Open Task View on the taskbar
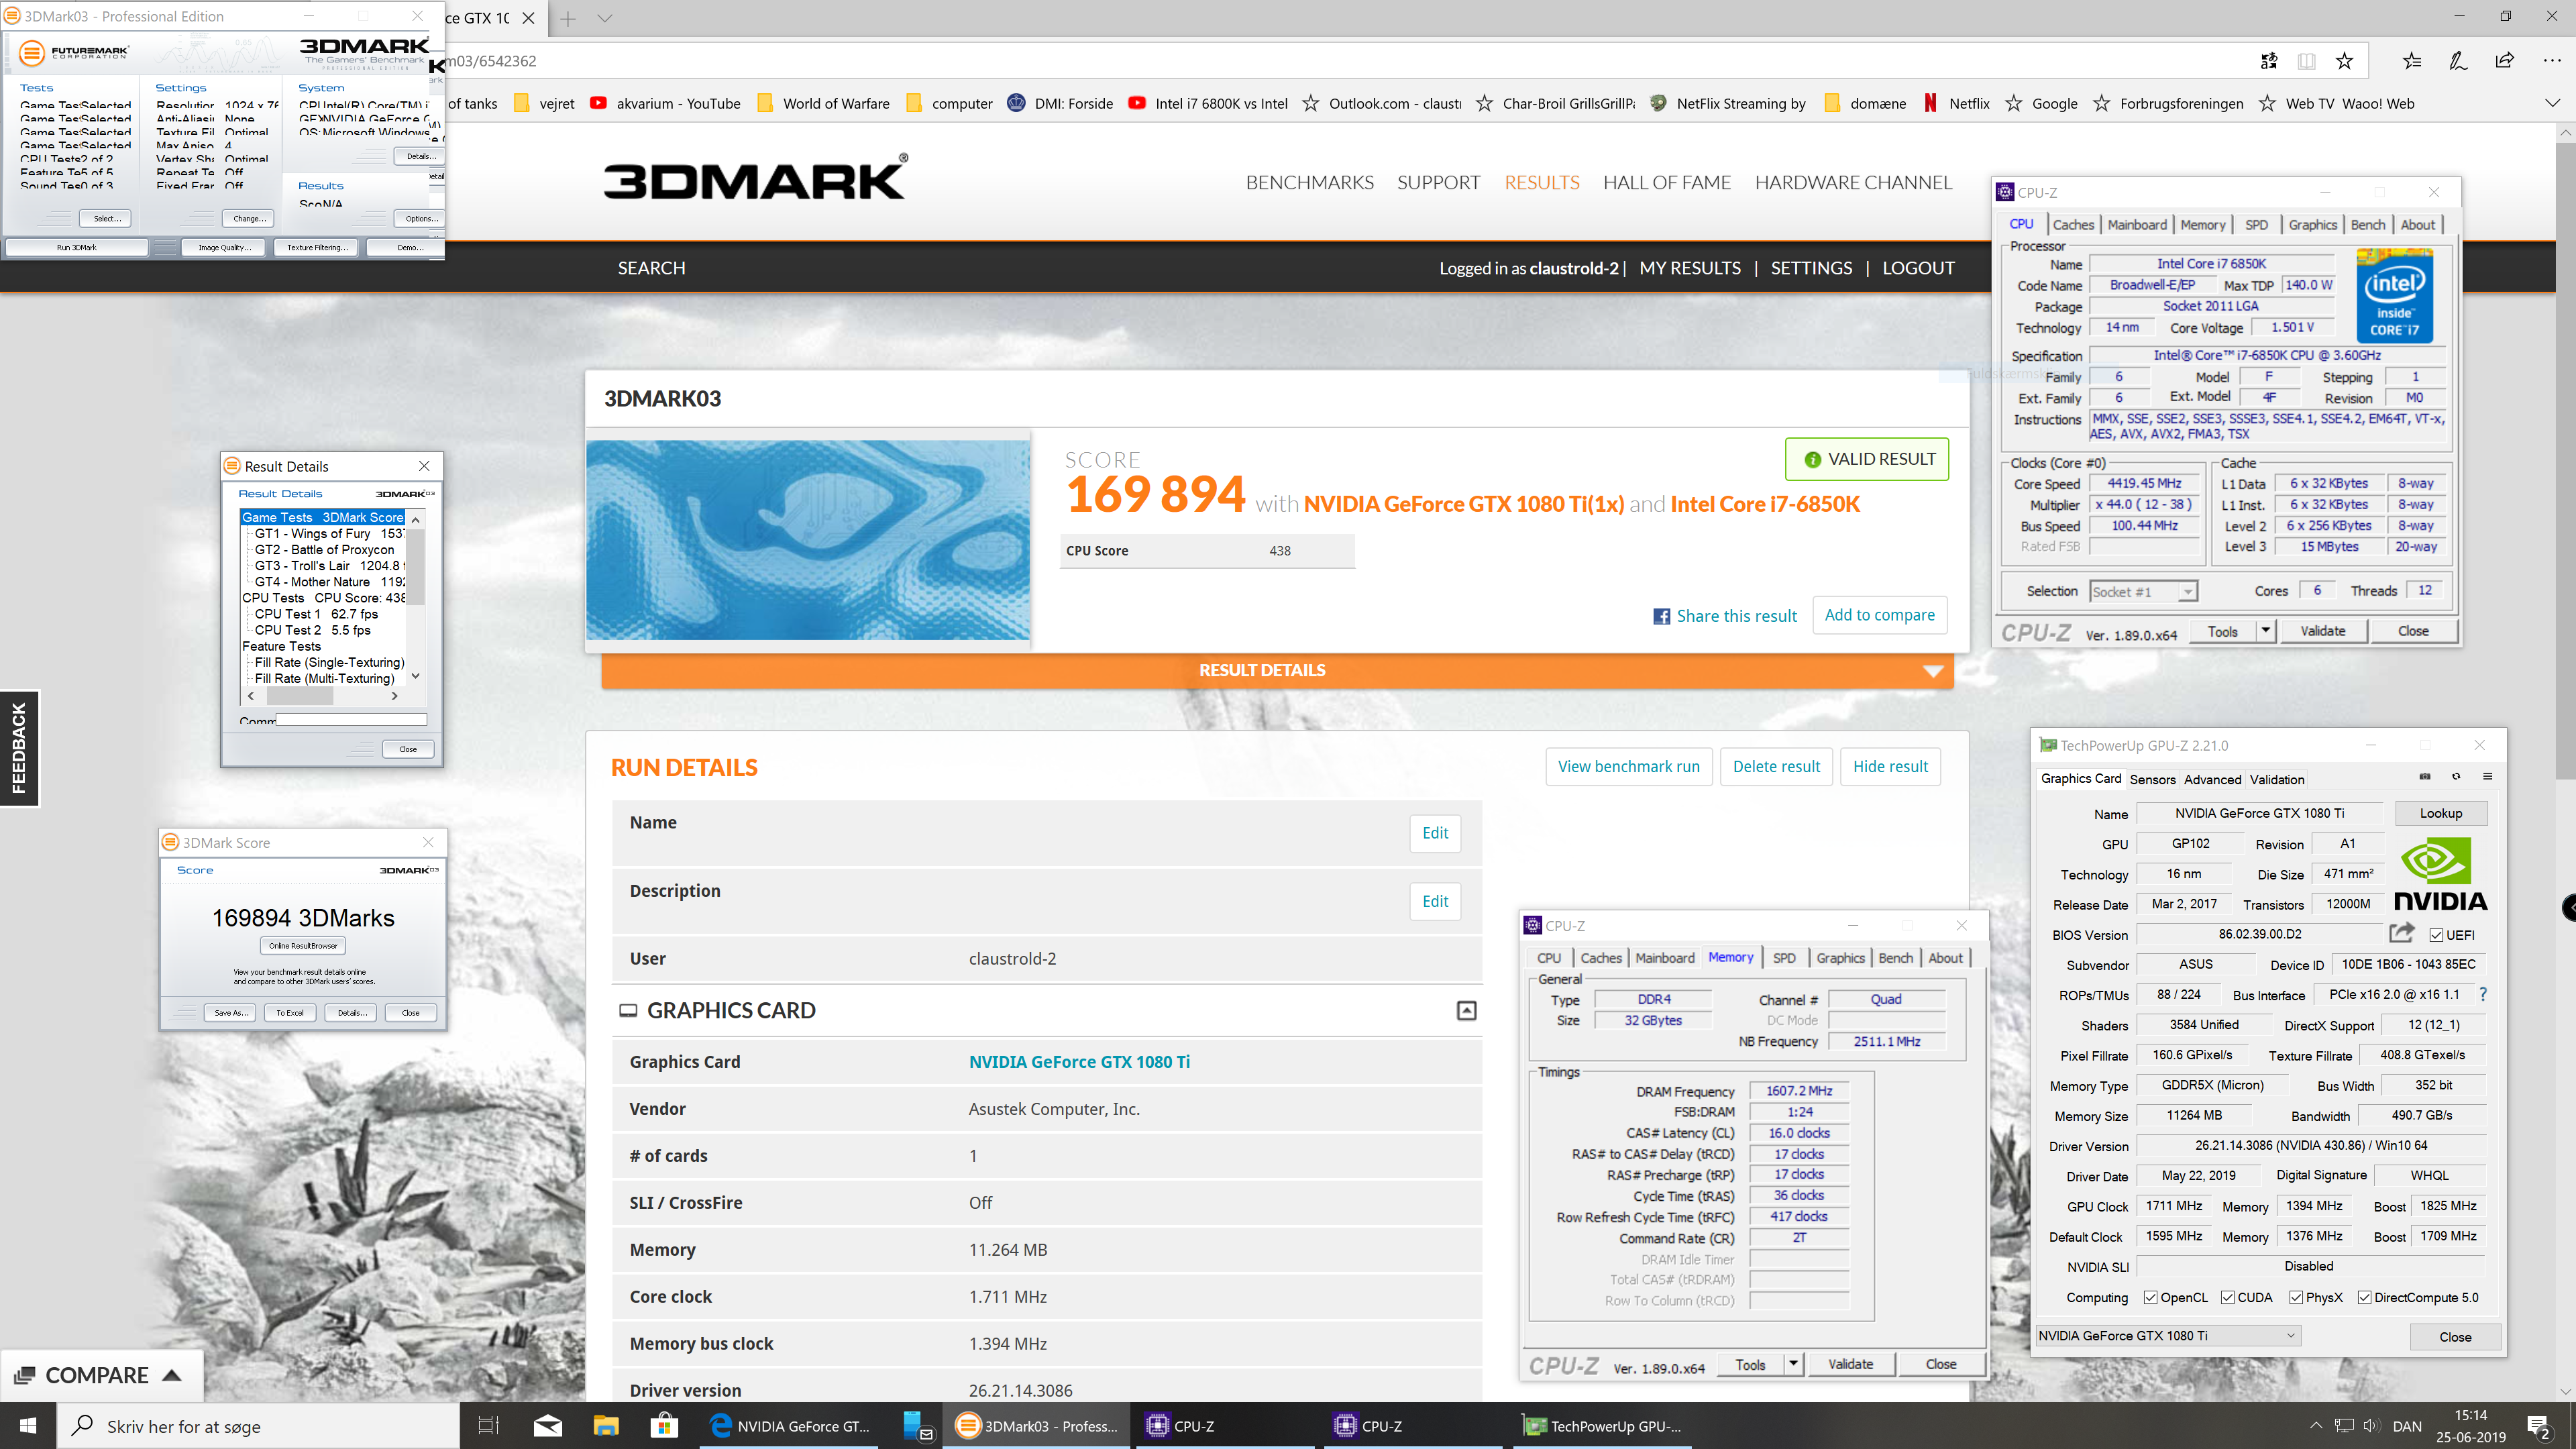 click(x=488, y=1426)
